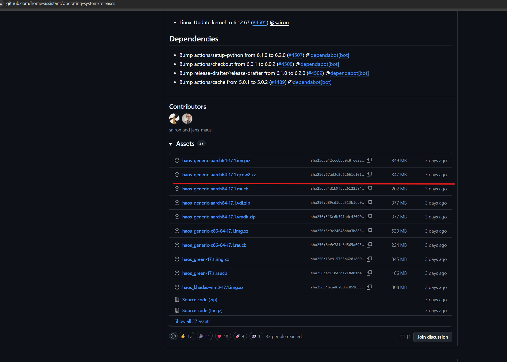Viewport: 507px width, 362px height.
Task: Copy sha256 hash for haos_green-17.1.raucb
Action: tap(369, 273)
